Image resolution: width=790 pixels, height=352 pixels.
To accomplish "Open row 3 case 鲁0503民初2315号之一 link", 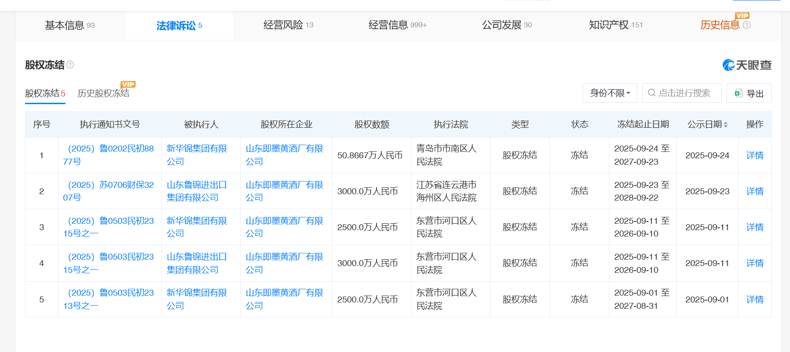I will click(109, 227).
